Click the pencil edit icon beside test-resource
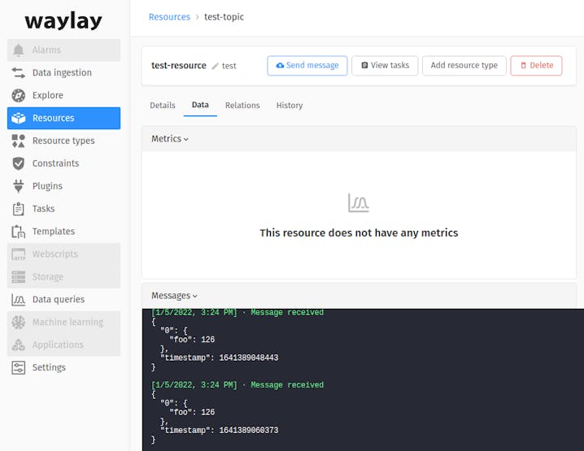 (x=216, y=66)
